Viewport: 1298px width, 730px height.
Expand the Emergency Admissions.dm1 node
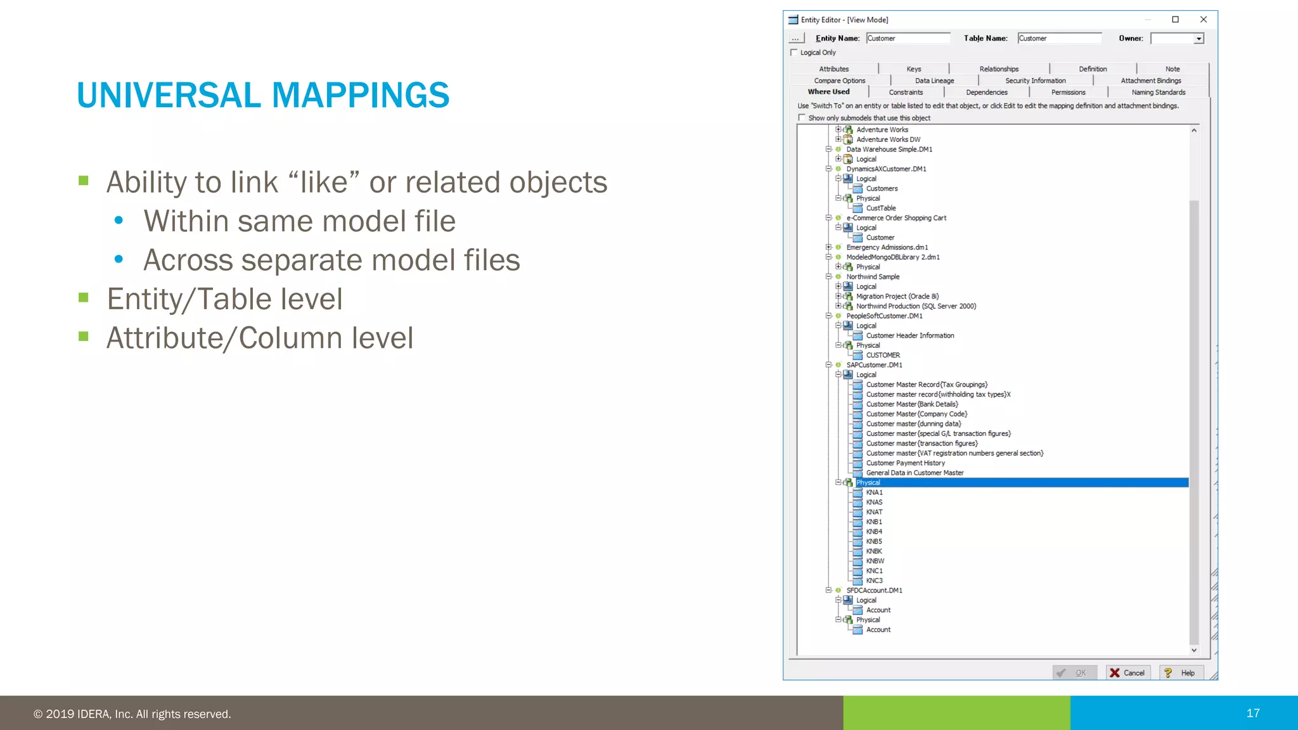[x=828, y=247]
